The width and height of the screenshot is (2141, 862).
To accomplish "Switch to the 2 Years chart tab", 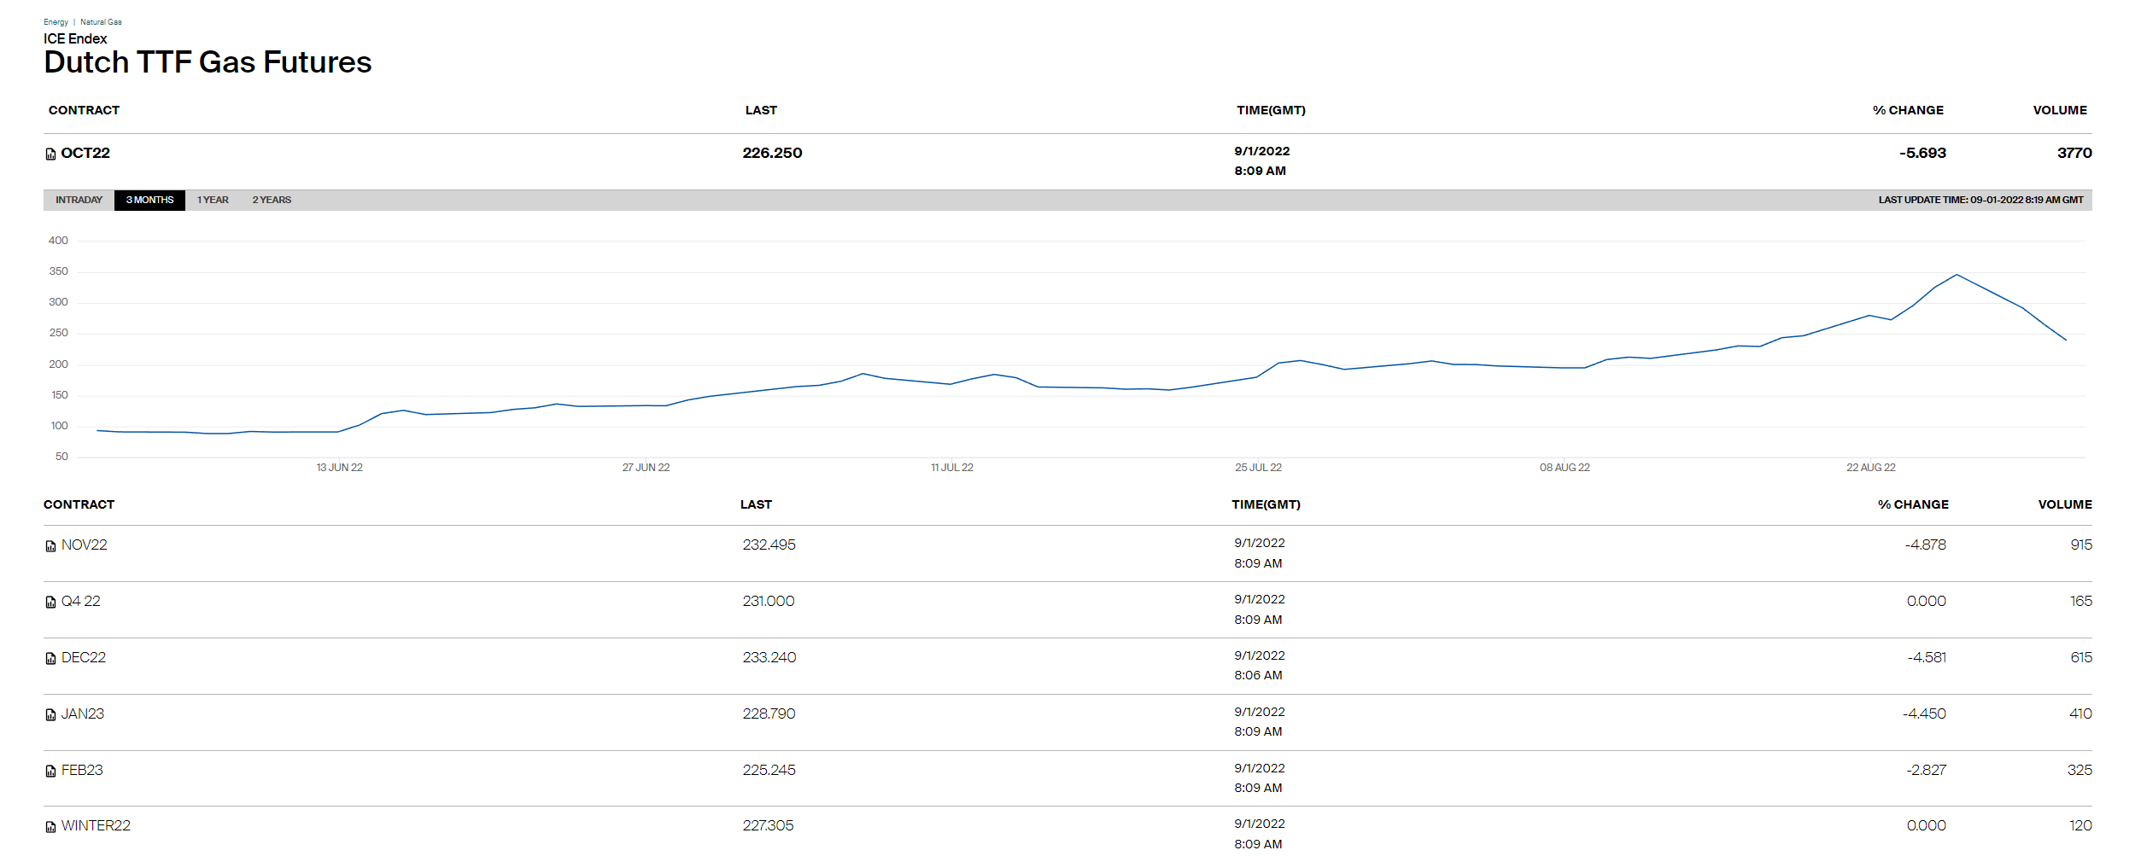I will coord(272,201).
